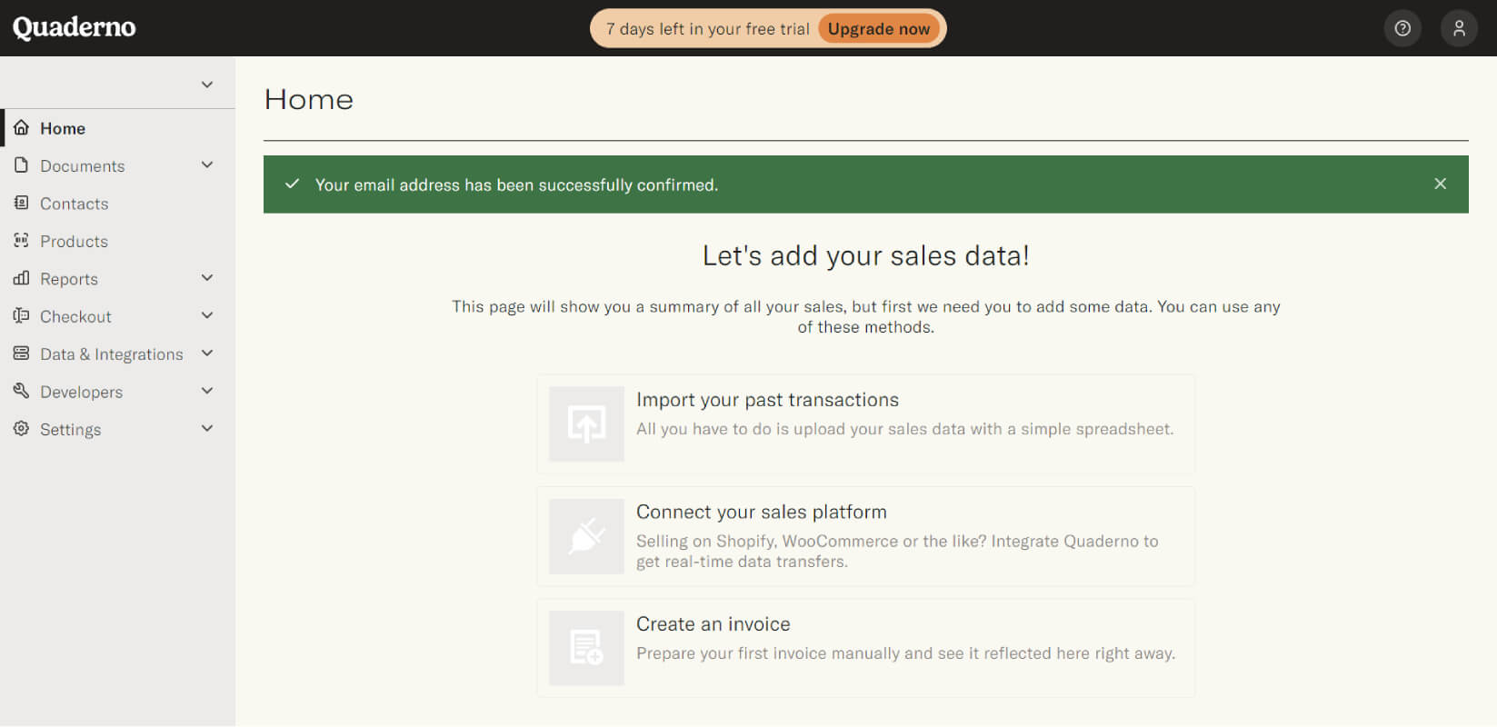
Task: Click 'Prepare your first invoice manually' text
Action: pos(905,653)
